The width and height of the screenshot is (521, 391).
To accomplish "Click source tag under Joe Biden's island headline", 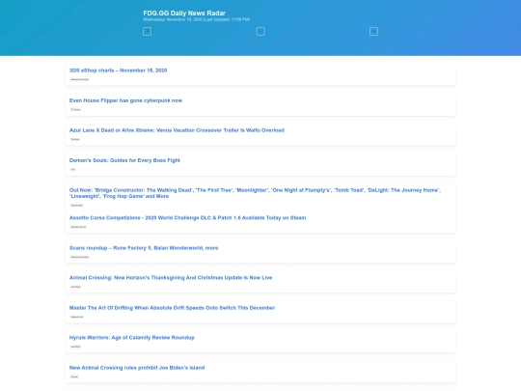I will coord(74,377).
